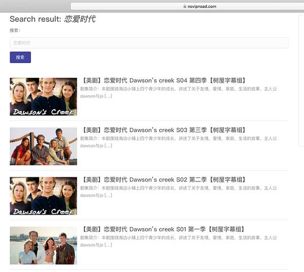Focus the search input field
The width and height of the screenshot is (304, 272).
[x=149, y=43]
